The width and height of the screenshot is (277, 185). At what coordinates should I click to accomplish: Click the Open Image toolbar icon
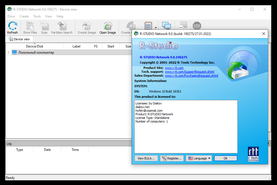coord(107,28)
